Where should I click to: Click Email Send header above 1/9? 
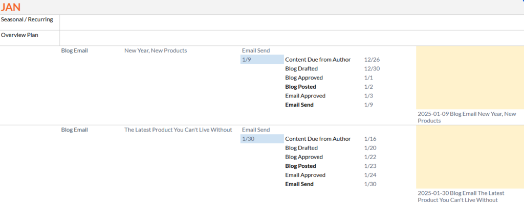(x=256, y=50)
